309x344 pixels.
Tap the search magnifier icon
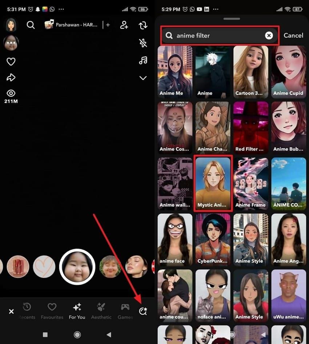tap(31, 25)
